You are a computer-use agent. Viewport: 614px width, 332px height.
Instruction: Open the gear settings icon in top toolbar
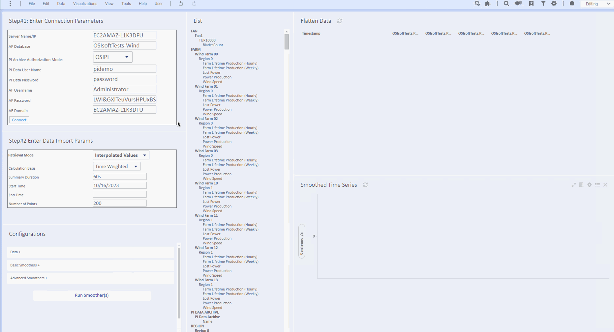pyautogui.click(x=554, y=4)
